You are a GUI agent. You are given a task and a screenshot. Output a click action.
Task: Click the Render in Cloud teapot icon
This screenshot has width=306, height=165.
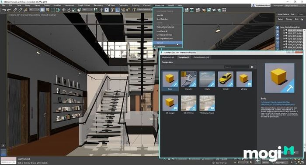pos(219,10)
